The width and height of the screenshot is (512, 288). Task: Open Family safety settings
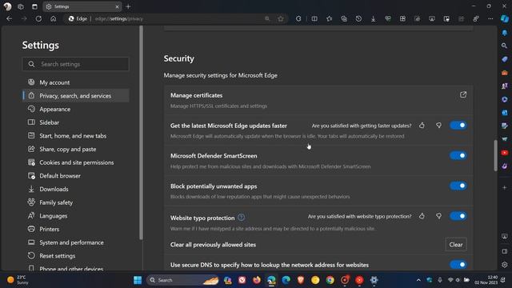click(x=75, y=202)
